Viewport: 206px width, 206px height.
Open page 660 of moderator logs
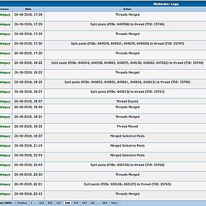click(x=85, y=203)
